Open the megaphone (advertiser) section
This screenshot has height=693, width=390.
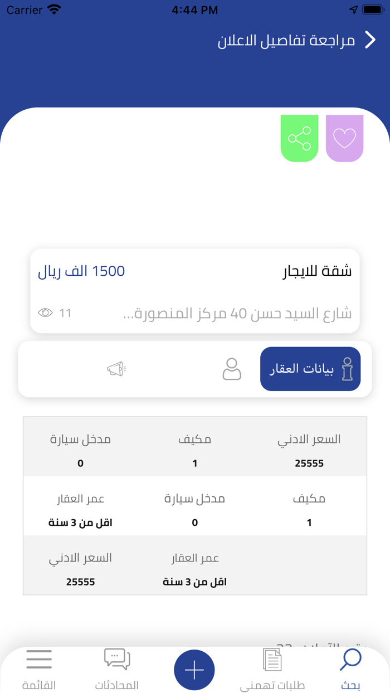(x=116, y=369)
